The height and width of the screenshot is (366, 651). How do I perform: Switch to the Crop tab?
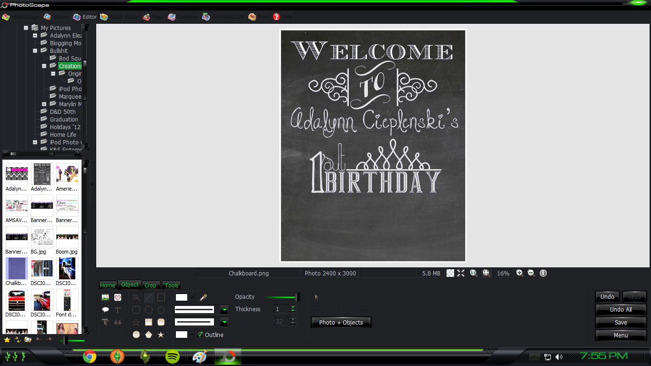(150, 285)
